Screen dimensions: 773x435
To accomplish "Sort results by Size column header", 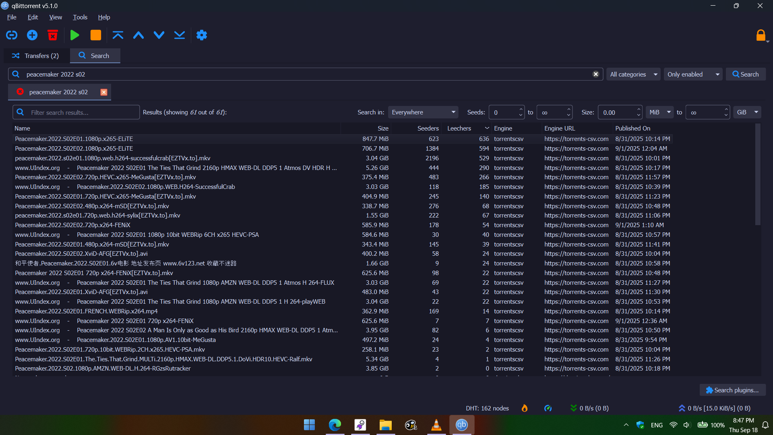I will tap(366, 128).
